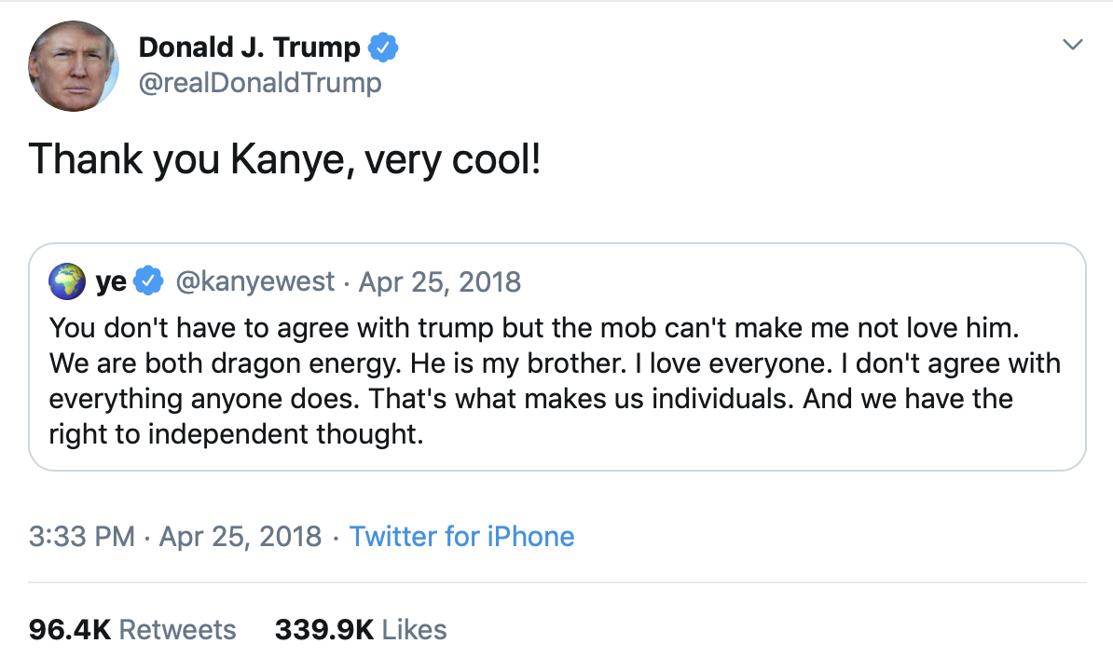This screenshot has width=1113, height=671.
Task: Click the quoted tweet's Apr 25, 2018 date
Action: click(x=440, y=281)
